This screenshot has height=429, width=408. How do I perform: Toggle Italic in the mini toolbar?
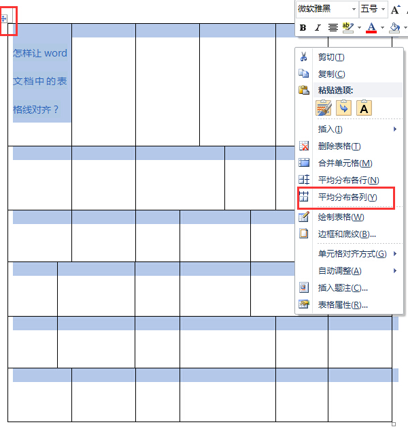[318, 28]
